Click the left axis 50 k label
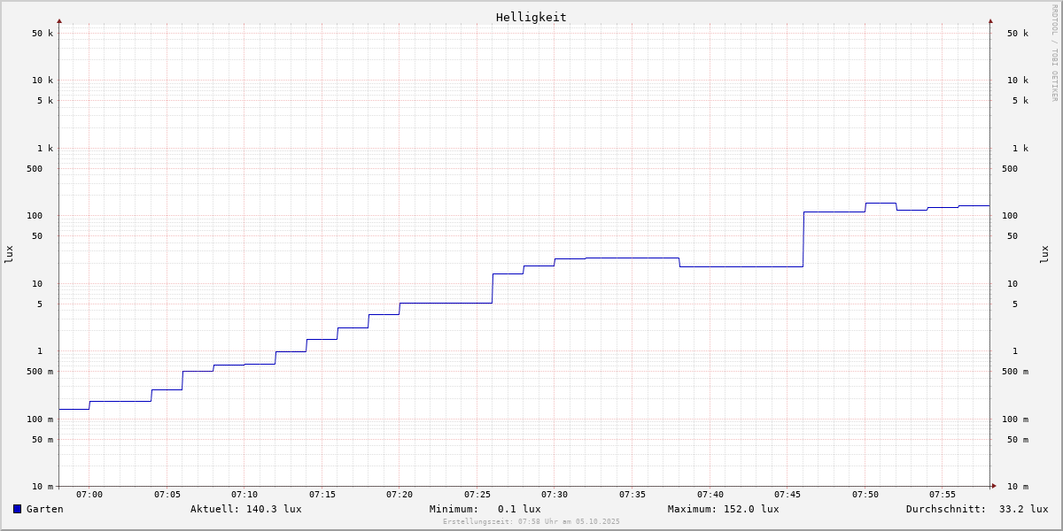This screenshot has width=1063, height=531. (x=43, y=34)
